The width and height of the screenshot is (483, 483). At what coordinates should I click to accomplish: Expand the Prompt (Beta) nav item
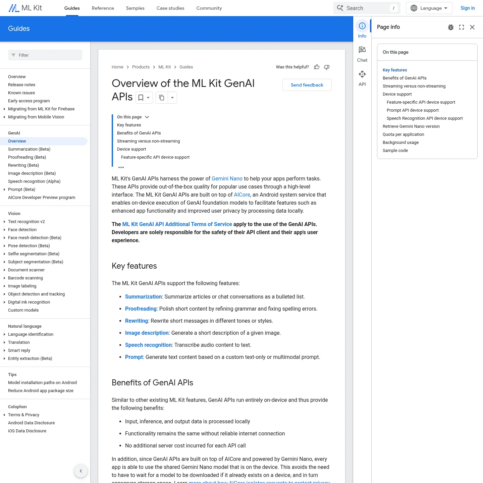[x=4, y=190]
